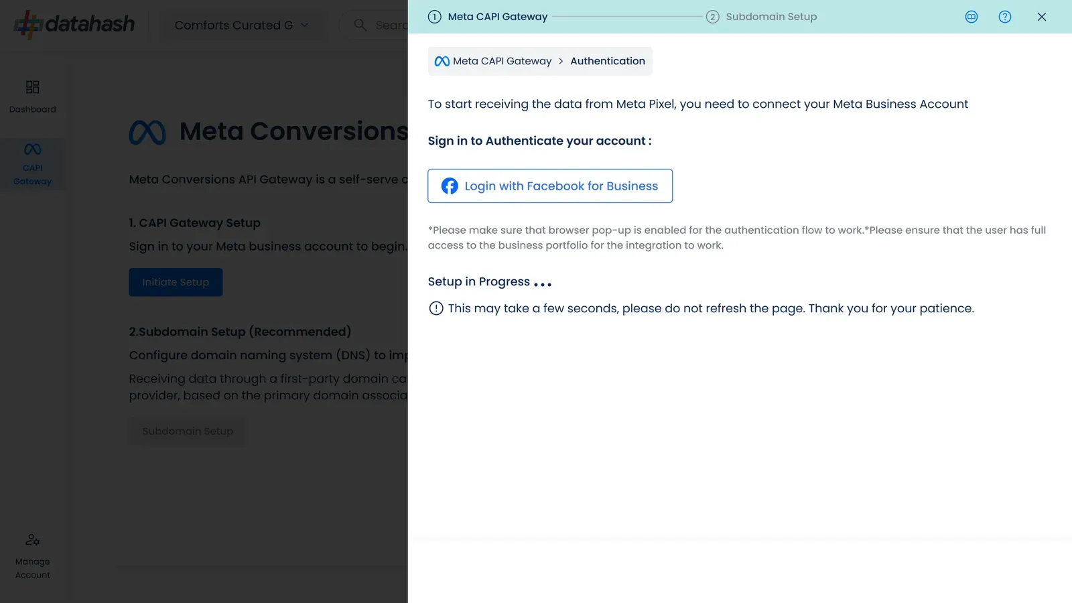Image resolution: width=1072 pixels, height=603 pixels.
Task: Click the large Meta logo beside heading
Action: (147, 132)
